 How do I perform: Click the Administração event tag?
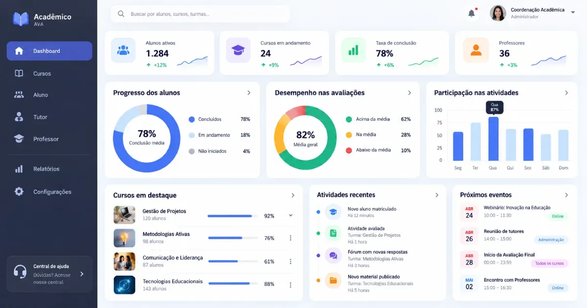[x=551, y=240]
